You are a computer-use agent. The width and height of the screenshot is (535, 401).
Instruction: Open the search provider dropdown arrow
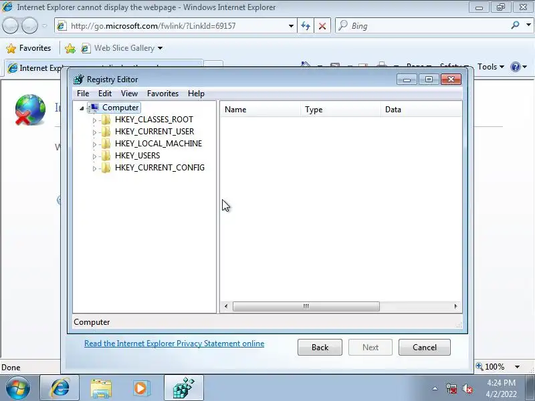click(528, 25)
